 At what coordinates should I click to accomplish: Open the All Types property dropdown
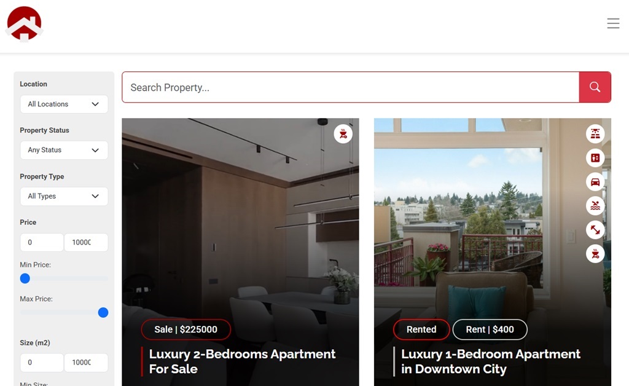click(x=64, y=196)
